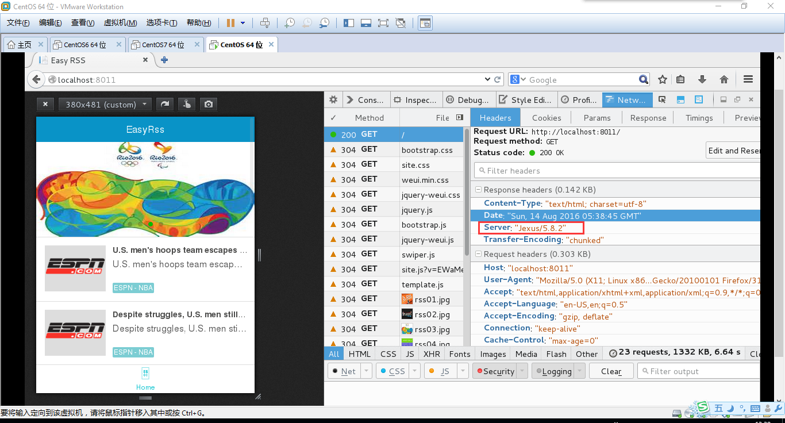Filter network requests by HTML
785x423 pixels.
point(360,354)
